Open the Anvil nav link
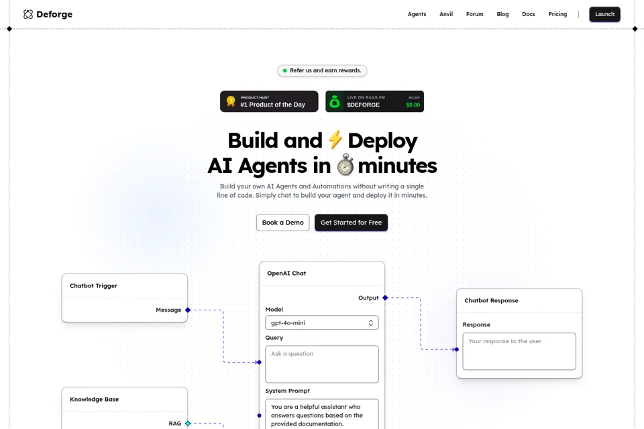This screenshot has height=429, width=644. click(446, 14)
